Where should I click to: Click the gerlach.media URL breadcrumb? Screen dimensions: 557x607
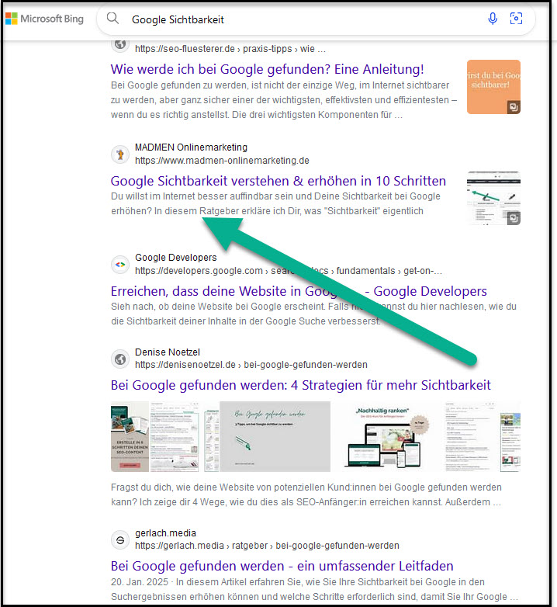point(267,546)
